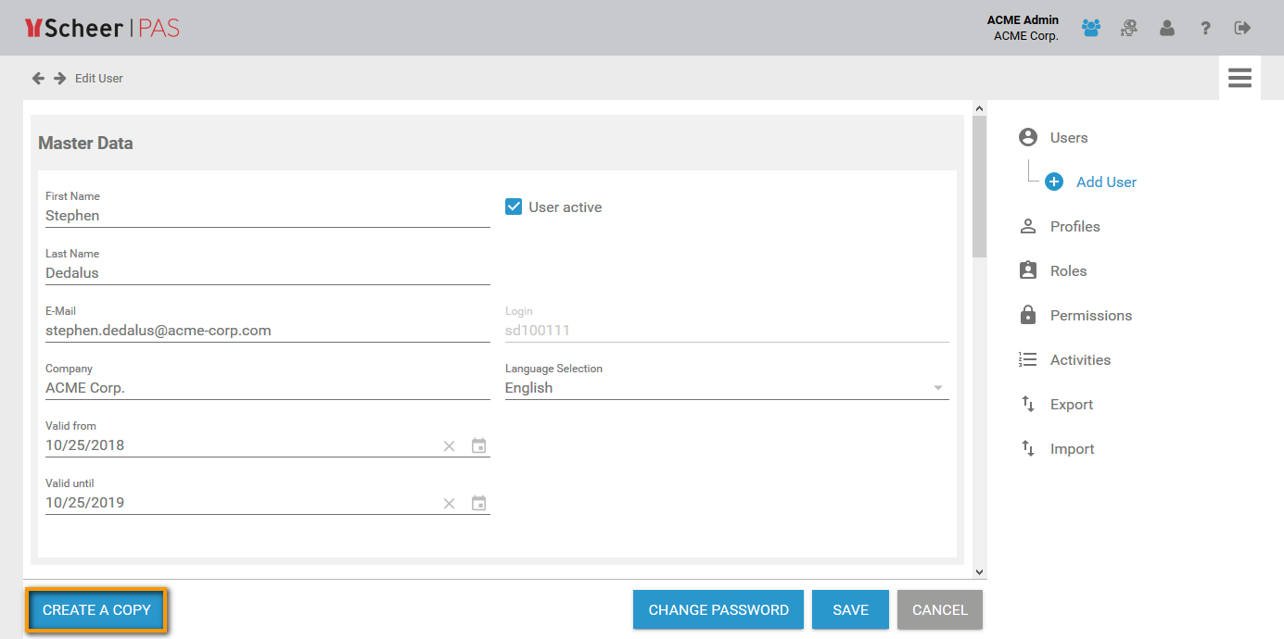Click the plus icon beside Add User

pyautogui.click(x=1054, y=182)
